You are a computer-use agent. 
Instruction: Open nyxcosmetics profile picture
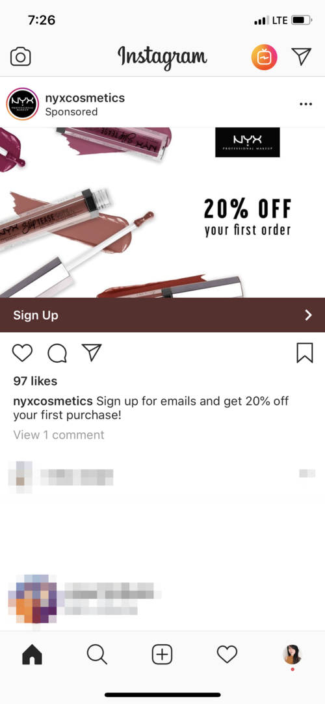[23, 104]
